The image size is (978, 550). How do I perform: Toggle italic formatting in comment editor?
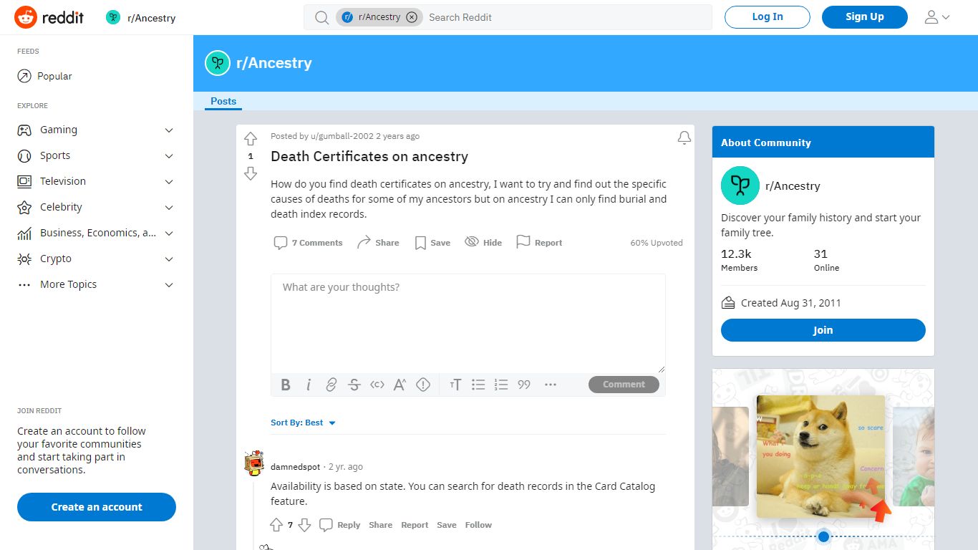(x=309, y=385)
